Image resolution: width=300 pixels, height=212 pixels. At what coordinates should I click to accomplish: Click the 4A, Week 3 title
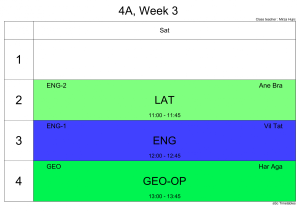click(148, 10)
